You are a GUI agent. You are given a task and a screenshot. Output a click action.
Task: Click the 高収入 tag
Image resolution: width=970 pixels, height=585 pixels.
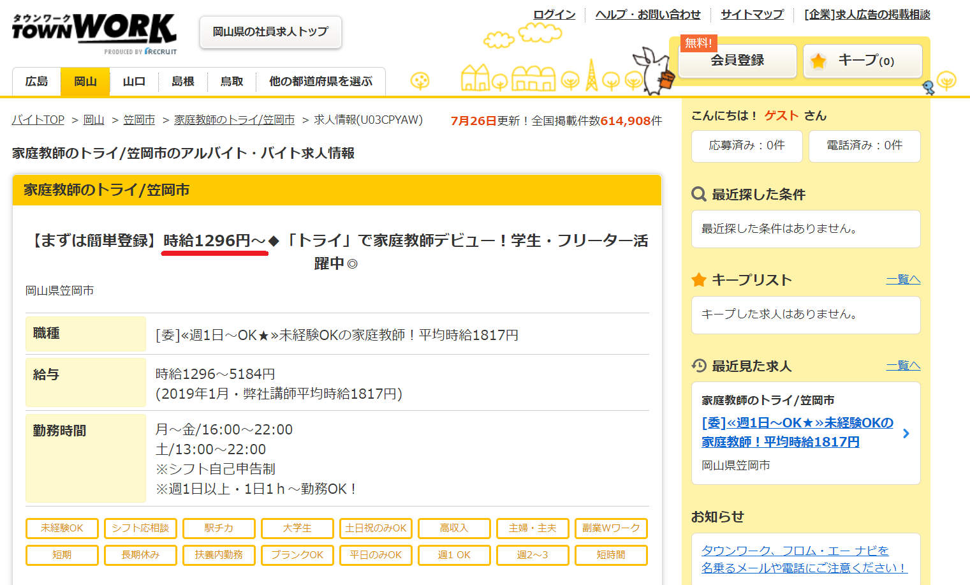[454, 528]
